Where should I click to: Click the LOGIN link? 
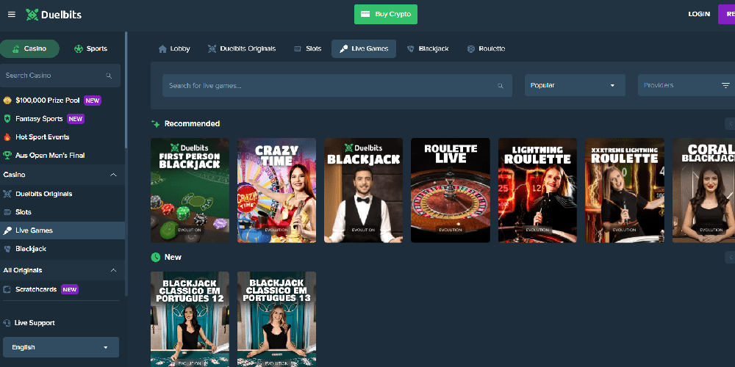click(698, 14)
